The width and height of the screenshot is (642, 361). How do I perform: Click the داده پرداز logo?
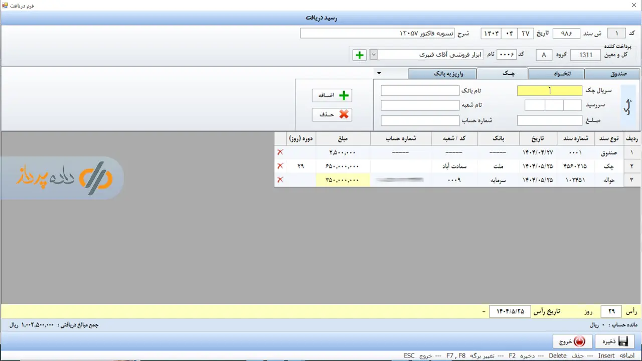pos(63,178)
